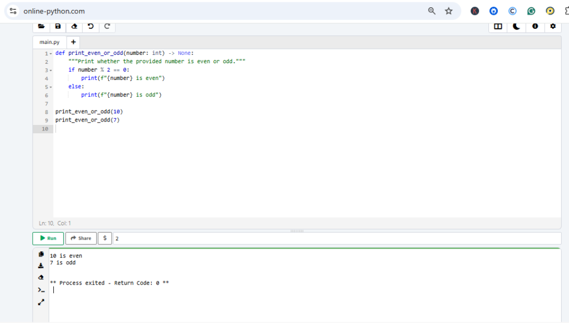The width and height of the screenshot is (569, 323).
Task: Clear the editor with the top eraser icon
Action: tap(74, 26)
